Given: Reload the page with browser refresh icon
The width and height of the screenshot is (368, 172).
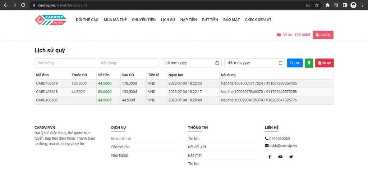Looking at the screenshot, I should click(x=23, y=5).
